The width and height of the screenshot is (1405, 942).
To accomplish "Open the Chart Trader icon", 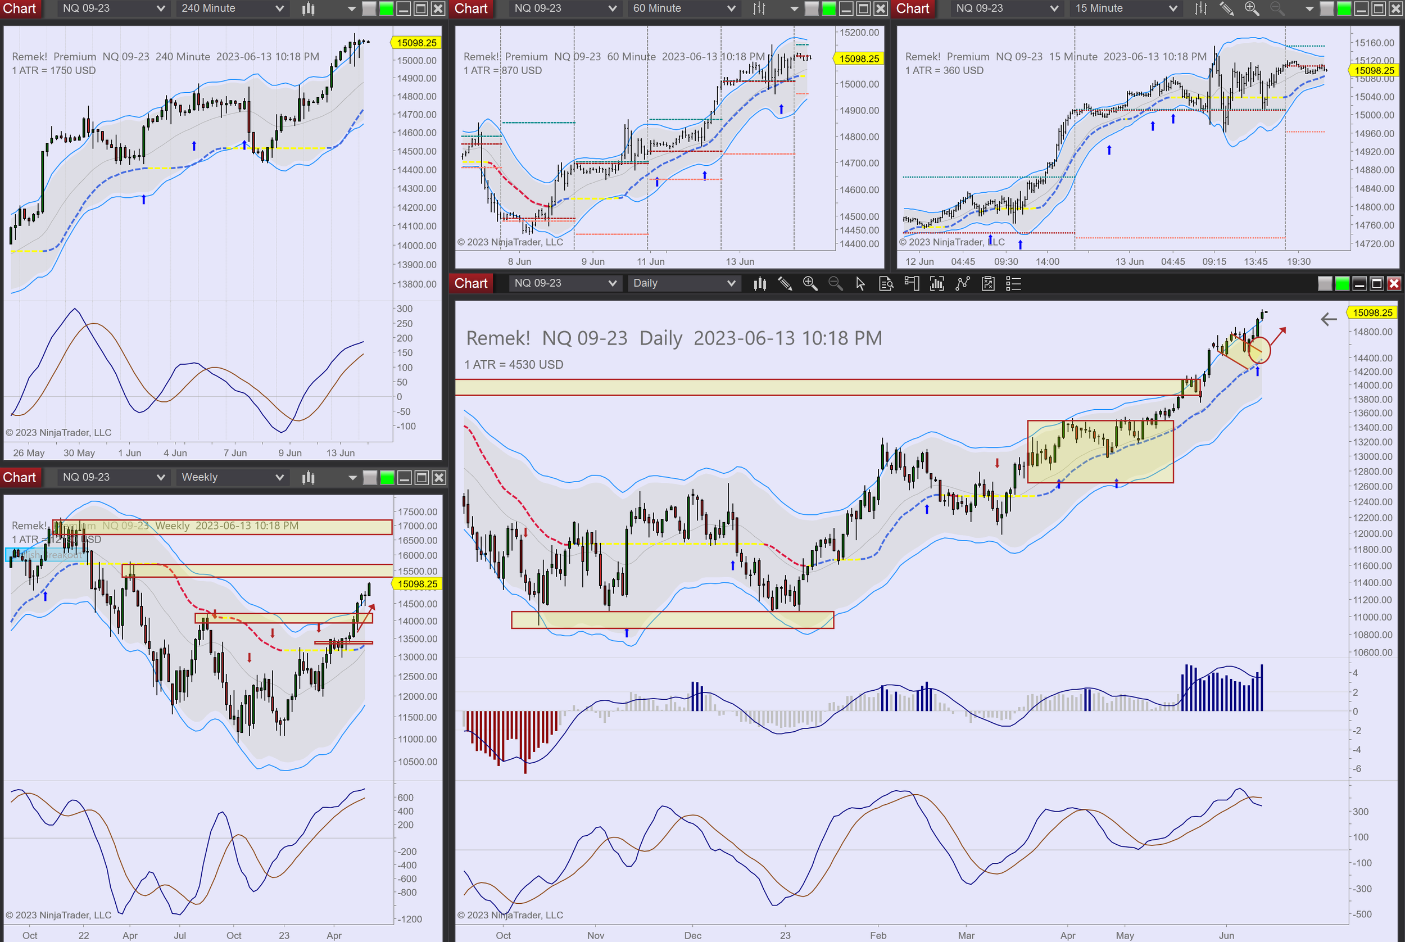I will point(911,284).
